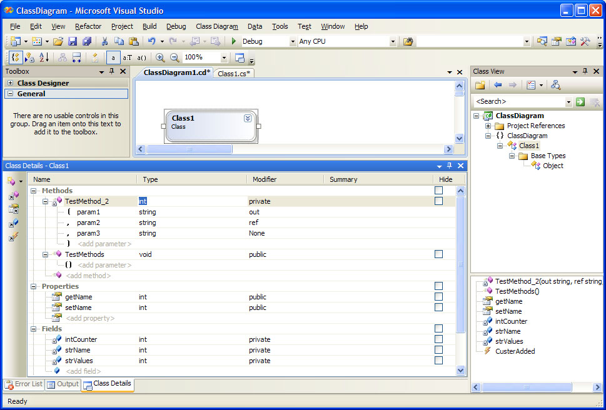The image size is (606, 410).
Task: Click the Adjust Shapes Width icon
Action: point(76,57)
